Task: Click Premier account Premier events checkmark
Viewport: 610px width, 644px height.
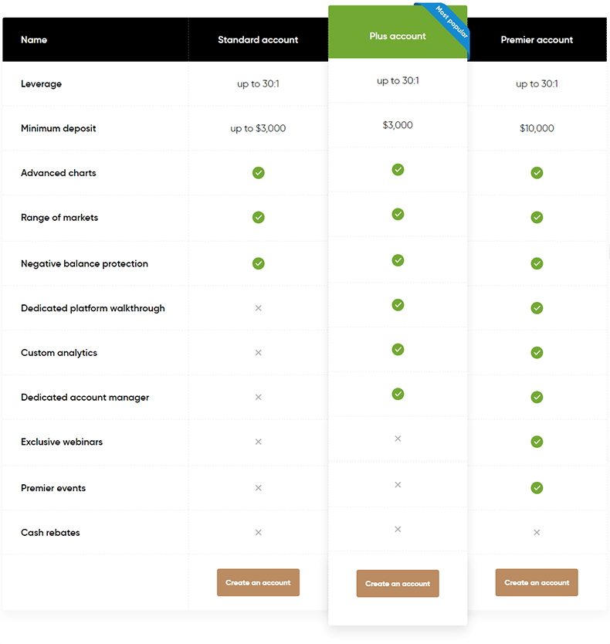Action: pos(537,488)
